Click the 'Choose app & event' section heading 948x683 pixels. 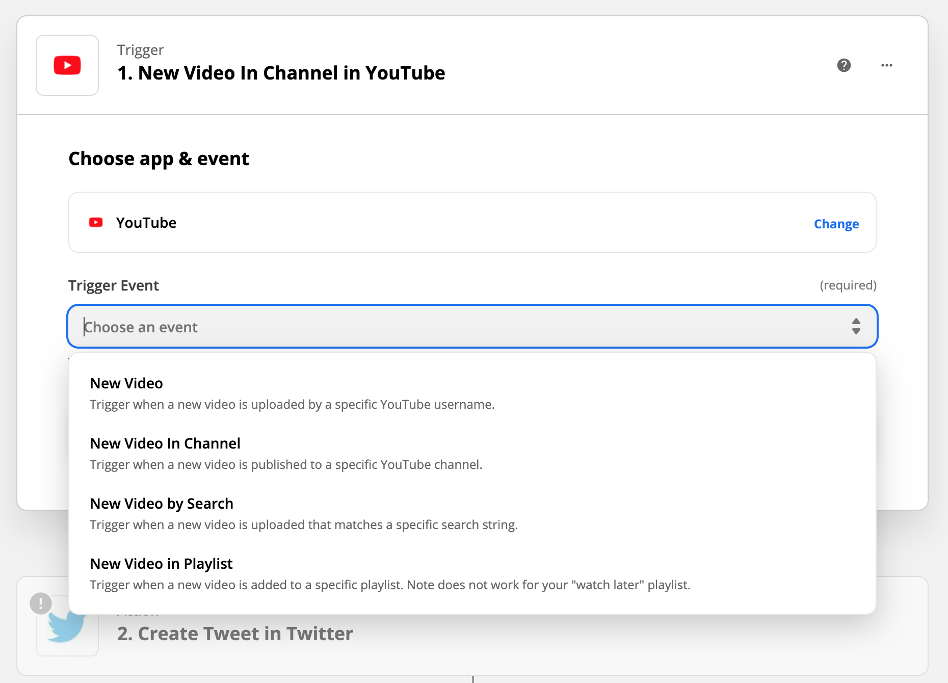pos(159,159)
